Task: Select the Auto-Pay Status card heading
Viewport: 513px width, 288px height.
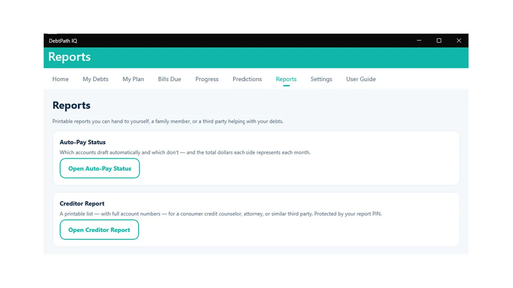Action: pyautogui.click(x=83, y=142)
